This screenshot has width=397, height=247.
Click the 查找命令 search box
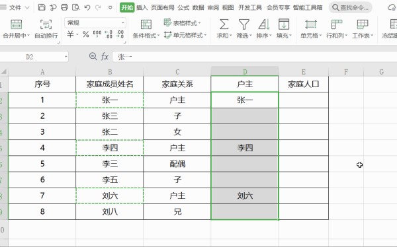click(351, 7)
